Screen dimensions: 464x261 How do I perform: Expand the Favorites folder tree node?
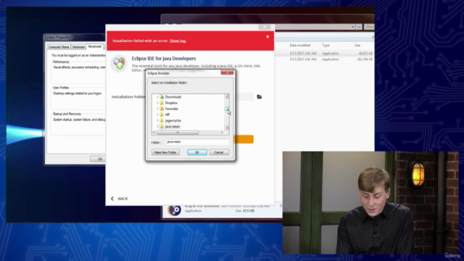pyautogui.click(x=157, y=109)
